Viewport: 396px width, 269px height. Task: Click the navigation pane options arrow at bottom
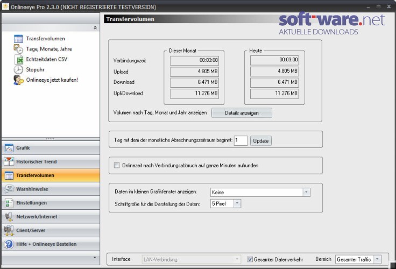[x=95, y=257]
